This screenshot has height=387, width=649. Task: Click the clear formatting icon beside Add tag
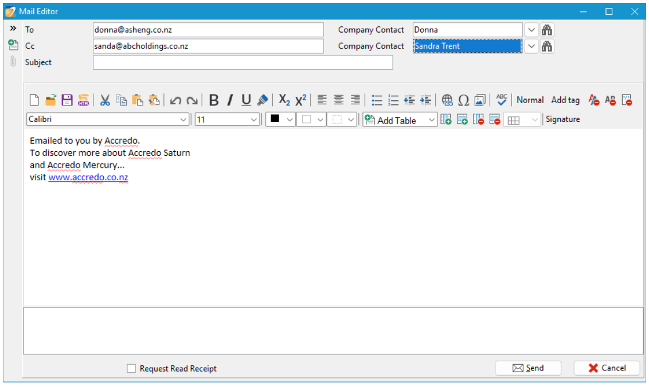[x=594, y=100]
